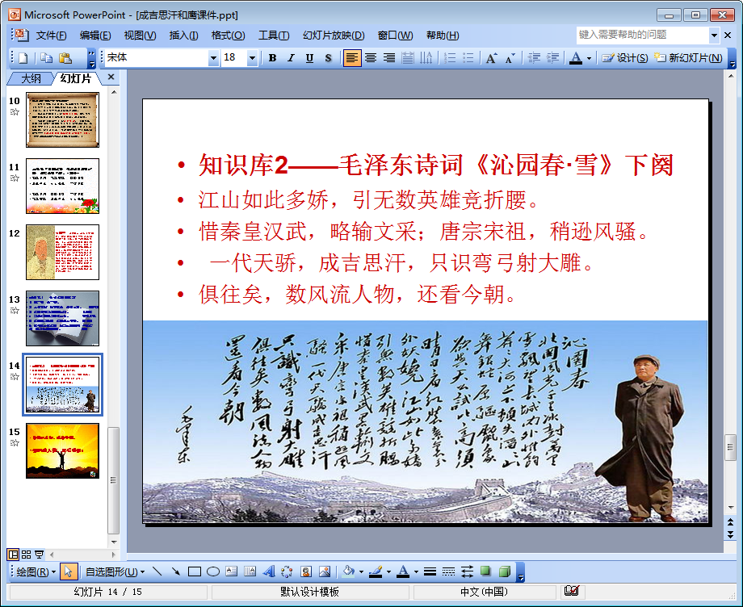
Task: Toggle center text alignment
Action: 371,58
